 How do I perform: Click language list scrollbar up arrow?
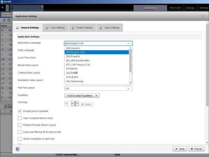point(130,48)
